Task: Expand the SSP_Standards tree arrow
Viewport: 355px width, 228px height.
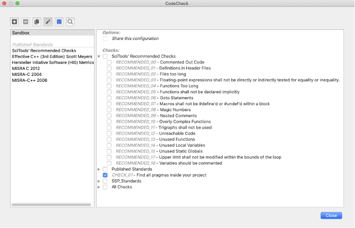Action: coord(99,181)
